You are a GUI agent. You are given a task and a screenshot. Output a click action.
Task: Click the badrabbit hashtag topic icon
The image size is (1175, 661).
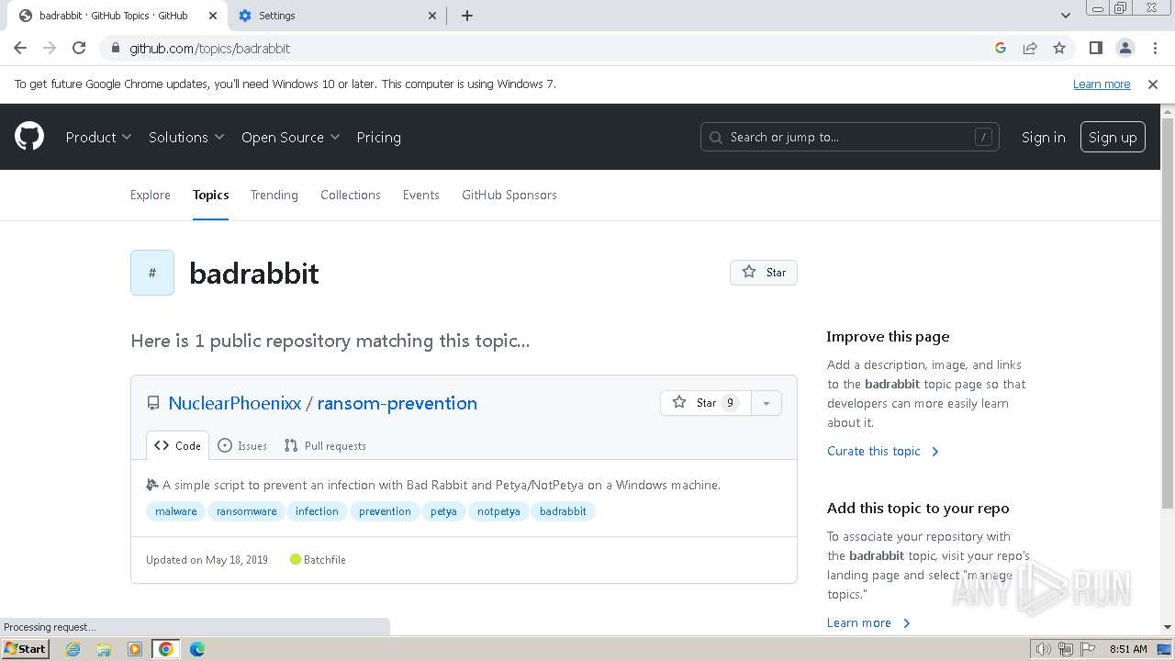(152, 273)
